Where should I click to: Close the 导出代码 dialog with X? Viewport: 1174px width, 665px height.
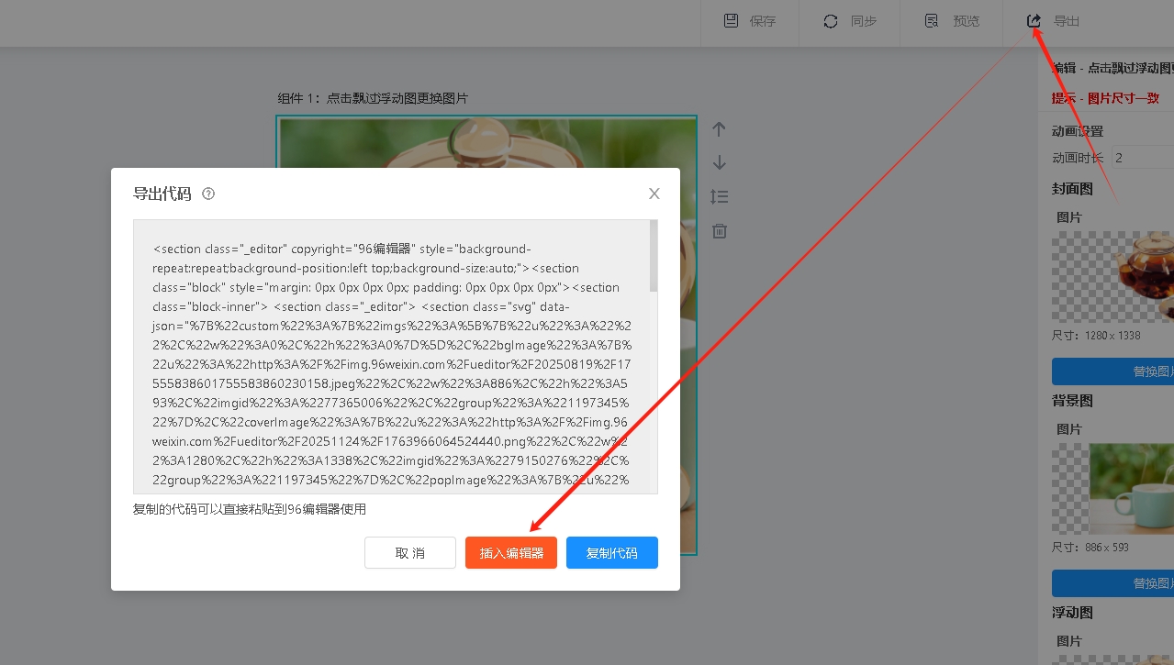(654, 194)
